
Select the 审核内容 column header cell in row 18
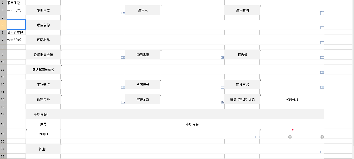click(x=192, y=124)
